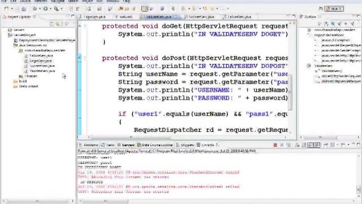The height and width of the screenshot is (204, 362).
Task: Click the back navigation arrow in toolbar
Action: click(205, 8)
